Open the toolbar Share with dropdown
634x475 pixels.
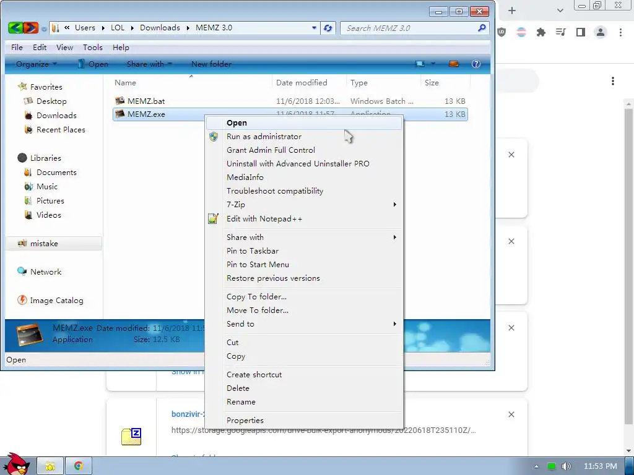pyautogui.click(x=149, y=64)
